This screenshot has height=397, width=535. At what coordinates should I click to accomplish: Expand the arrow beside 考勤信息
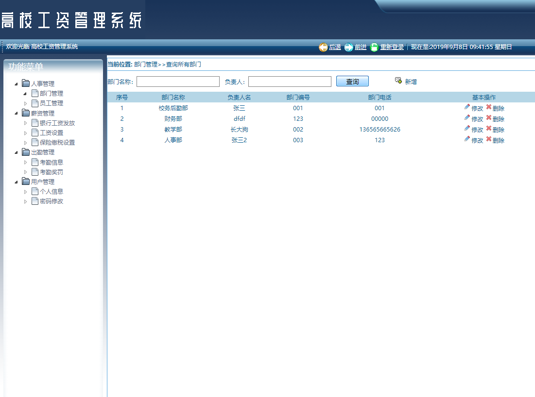pyautogui.click(x=25, y=163)
